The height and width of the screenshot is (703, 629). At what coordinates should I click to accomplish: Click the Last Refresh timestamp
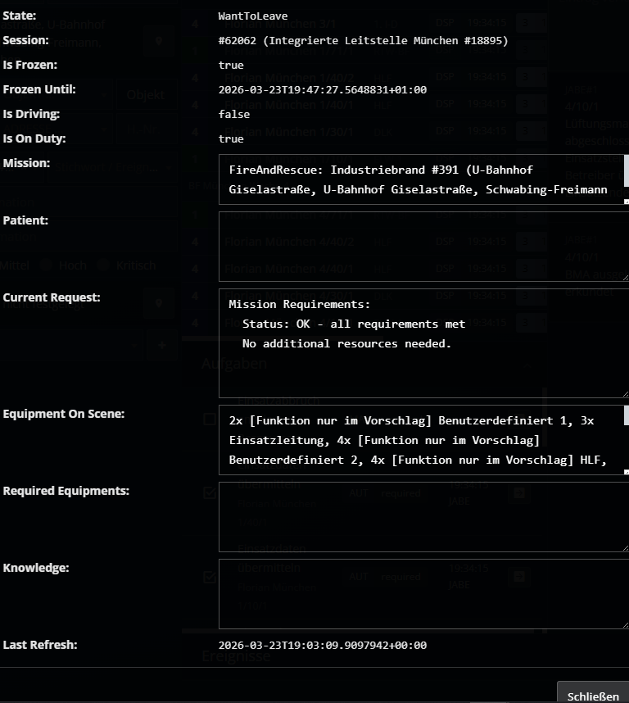[x=322, y=645]
